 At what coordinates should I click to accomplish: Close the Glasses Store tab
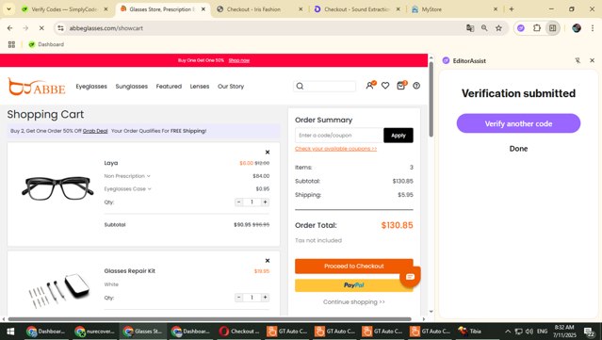click(203, 9)
